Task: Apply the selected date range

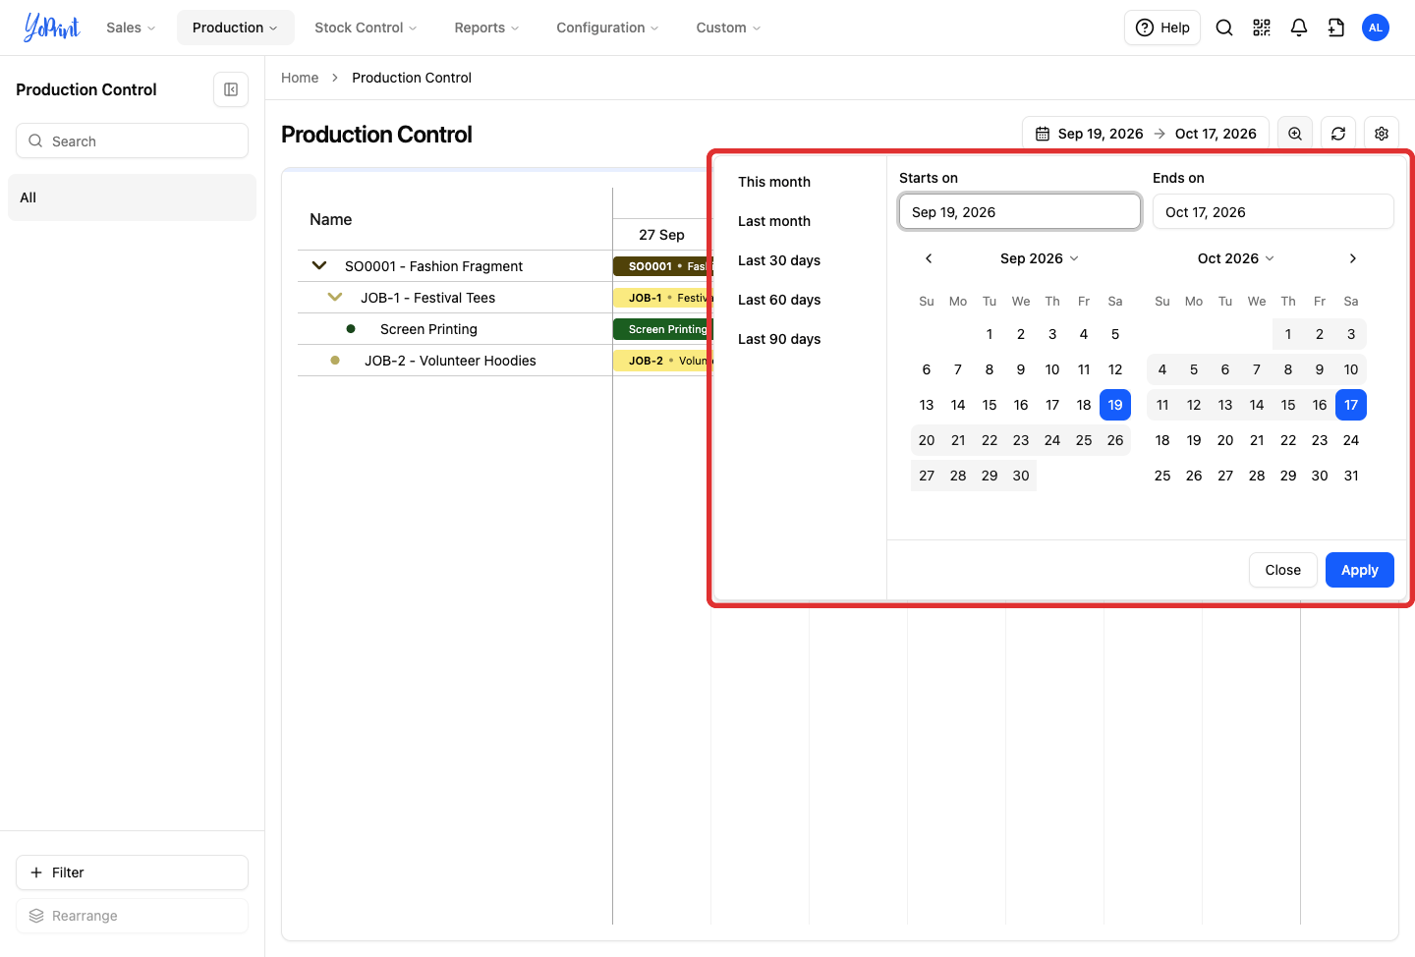Action: pyautogui.click(x=1360, y=570)
